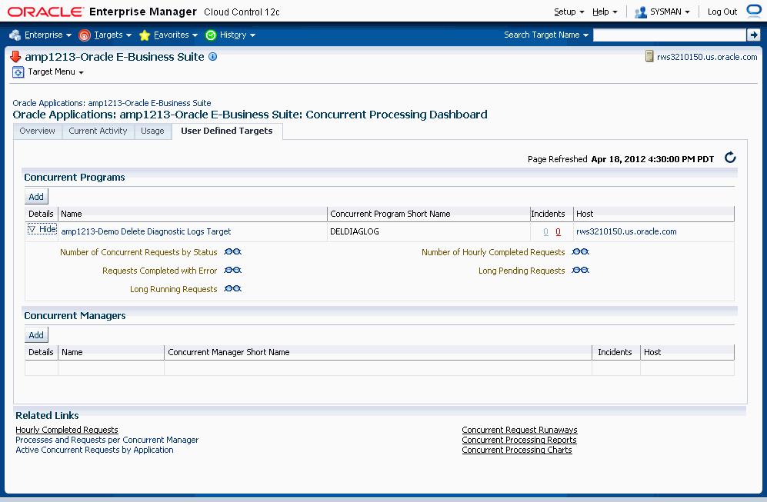Open Hourly Completed Requests related link
767x502 pixels.
(66, 430)
